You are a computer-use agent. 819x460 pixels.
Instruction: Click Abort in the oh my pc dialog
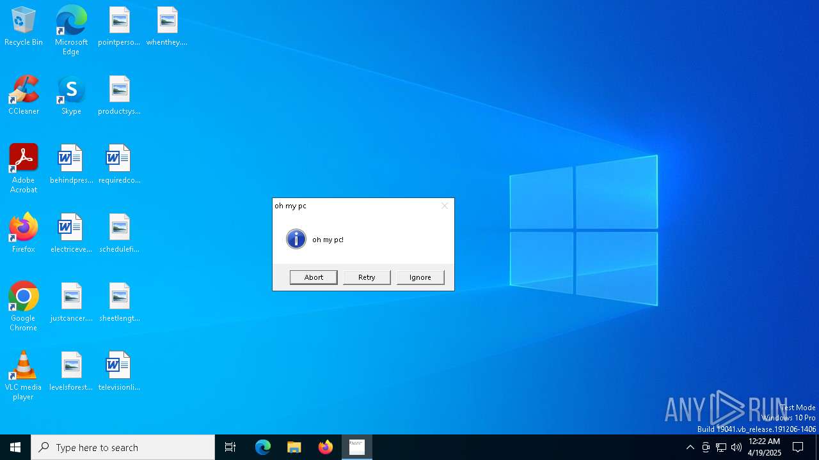[314, 277]
